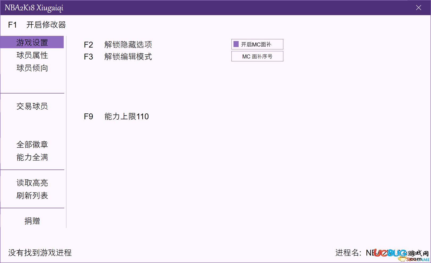Switch to the 球员倾向 tab

[x=32, y=68]
